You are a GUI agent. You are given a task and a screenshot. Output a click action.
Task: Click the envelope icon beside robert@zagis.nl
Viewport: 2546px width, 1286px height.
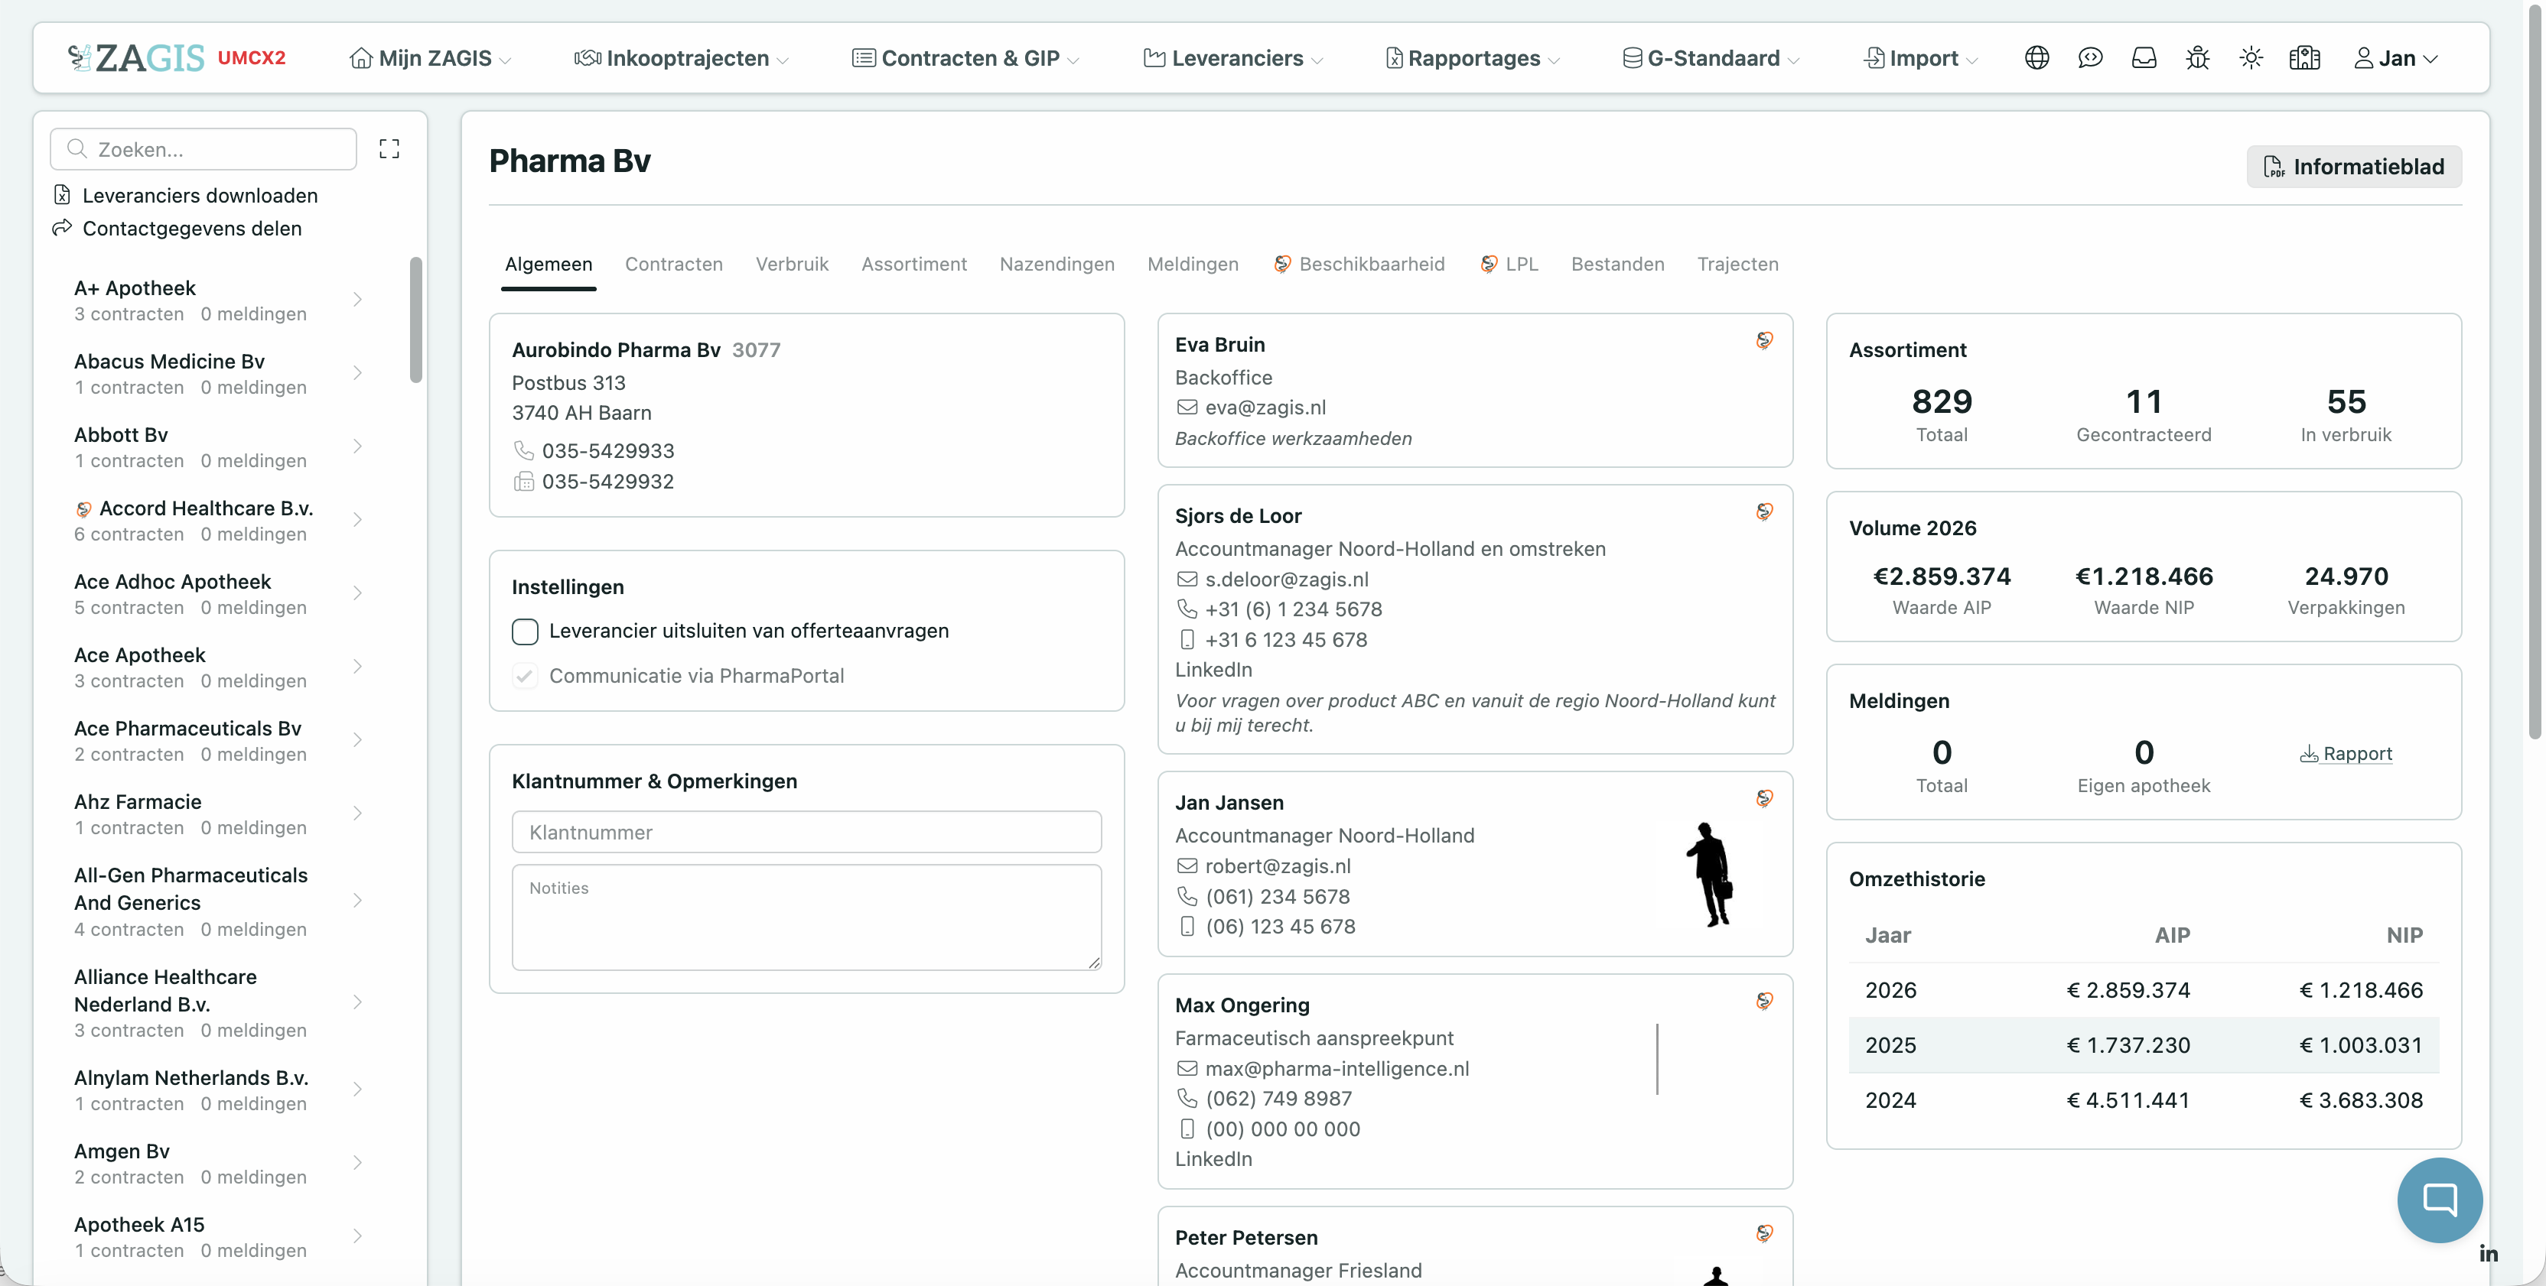1187,866
